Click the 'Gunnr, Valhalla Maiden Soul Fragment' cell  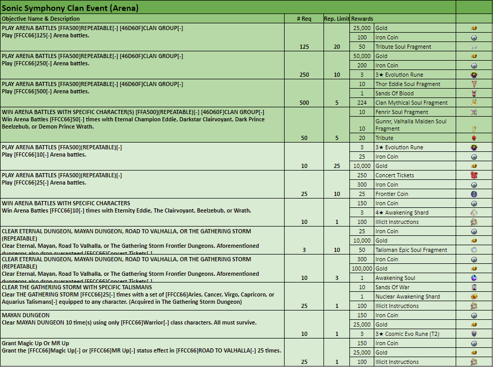(415, 125)
